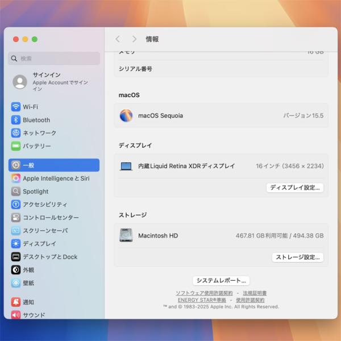This screenshot has height=341, width=341.
Task: Click 16インチ (3456 × 2234) value
Action: 290,166
